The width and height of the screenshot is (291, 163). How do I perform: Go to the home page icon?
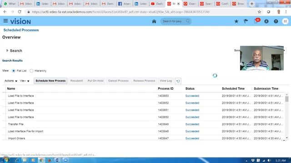coord(154,21)
